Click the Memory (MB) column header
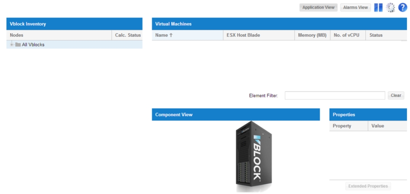Viewport: 410px width, 194px height. click(x=312, y=35)
